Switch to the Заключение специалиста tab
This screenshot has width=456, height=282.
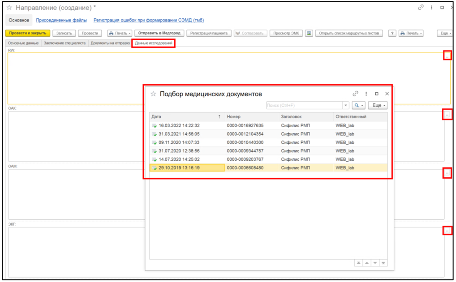point(65,43)
